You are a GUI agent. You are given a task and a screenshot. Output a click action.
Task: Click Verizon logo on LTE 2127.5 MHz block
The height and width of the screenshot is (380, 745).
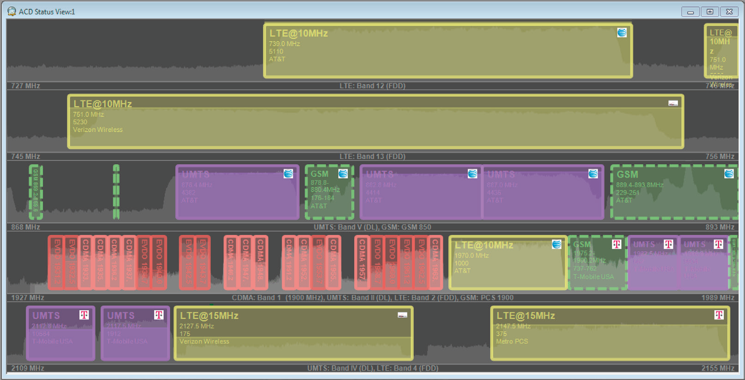click(x=402, y=315)
